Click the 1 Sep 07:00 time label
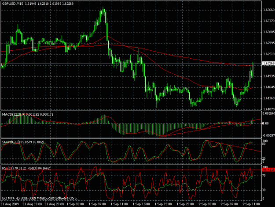275x207 pixels. tap(97, 204)
